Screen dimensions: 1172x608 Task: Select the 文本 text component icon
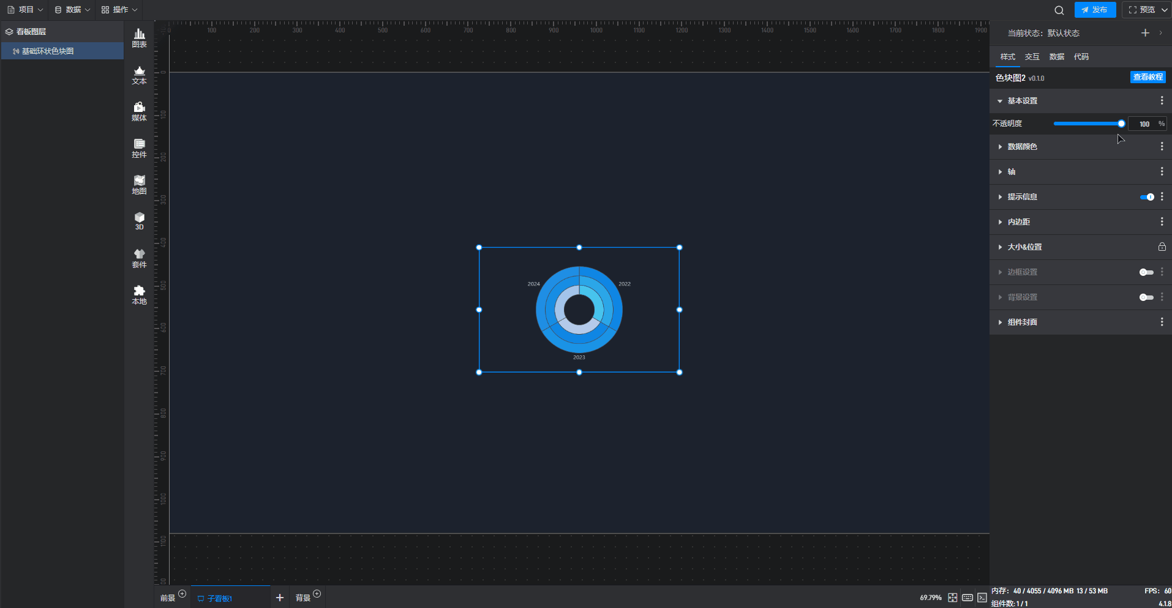139,75
